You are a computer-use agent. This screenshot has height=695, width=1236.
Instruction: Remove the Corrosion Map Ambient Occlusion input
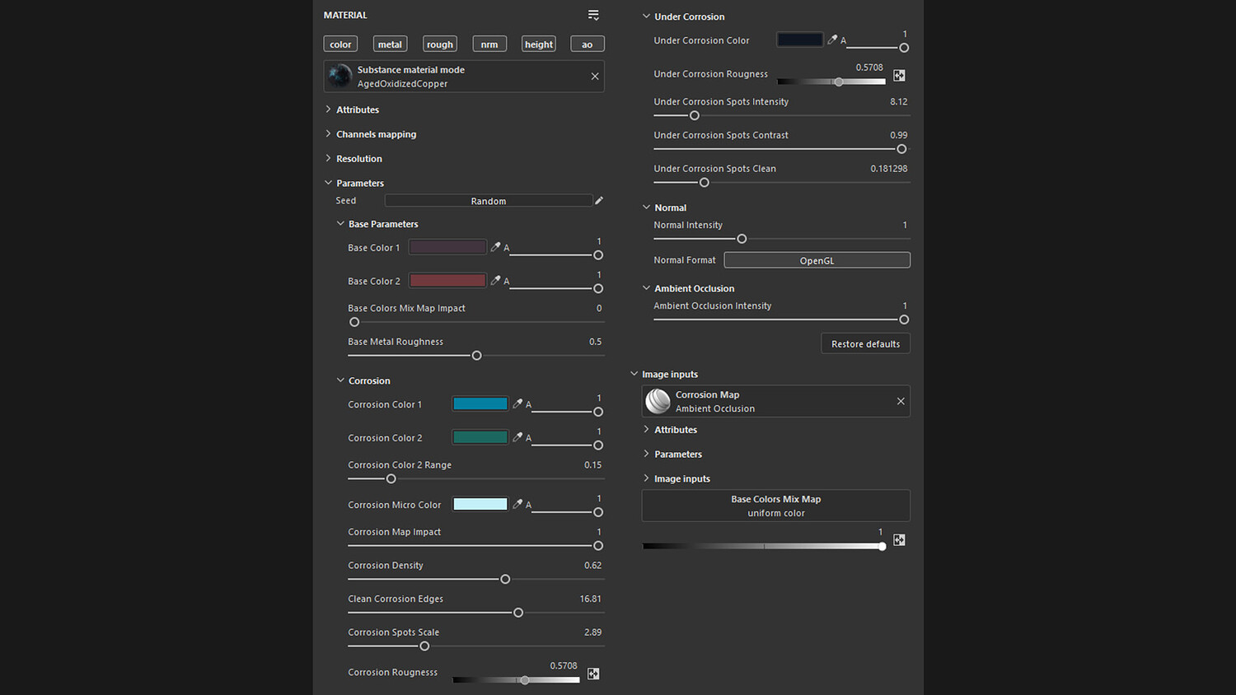[x=901, y=401]
